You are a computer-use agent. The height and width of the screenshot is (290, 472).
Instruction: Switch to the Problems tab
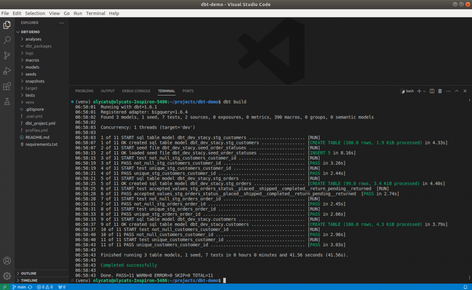[x=84, y=91]
